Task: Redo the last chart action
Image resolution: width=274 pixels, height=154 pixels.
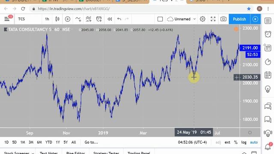Action: click(127, 19)
